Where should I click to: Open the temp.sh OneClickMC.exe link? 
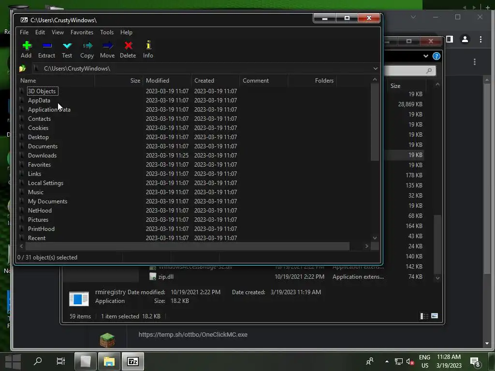tap(193, 334)
